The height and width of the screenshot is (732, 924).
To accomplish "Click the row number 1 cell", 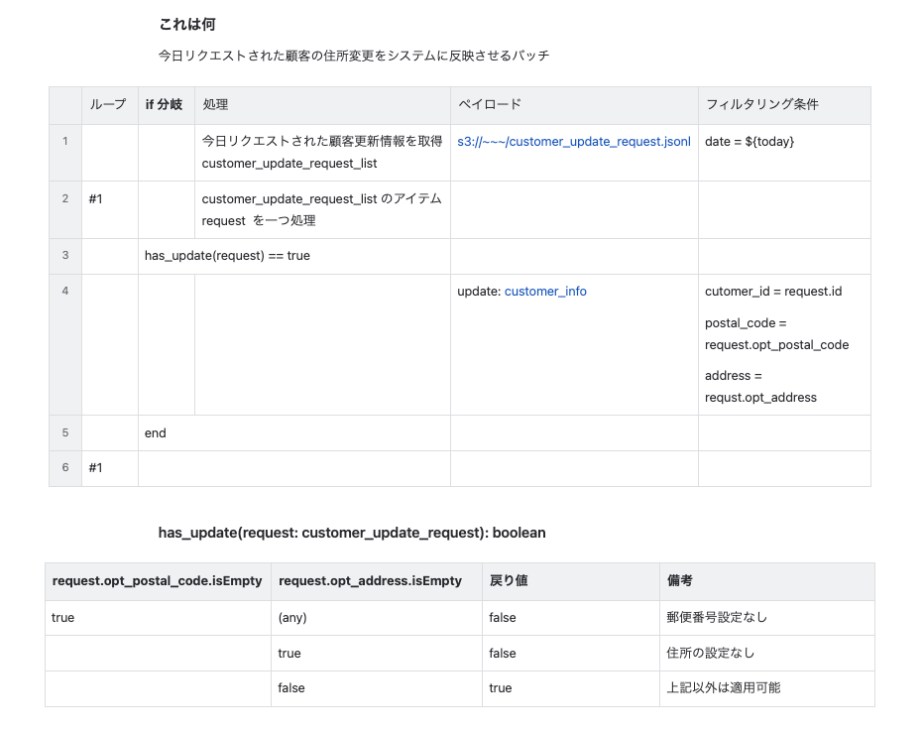I will [x=65, y=152].
